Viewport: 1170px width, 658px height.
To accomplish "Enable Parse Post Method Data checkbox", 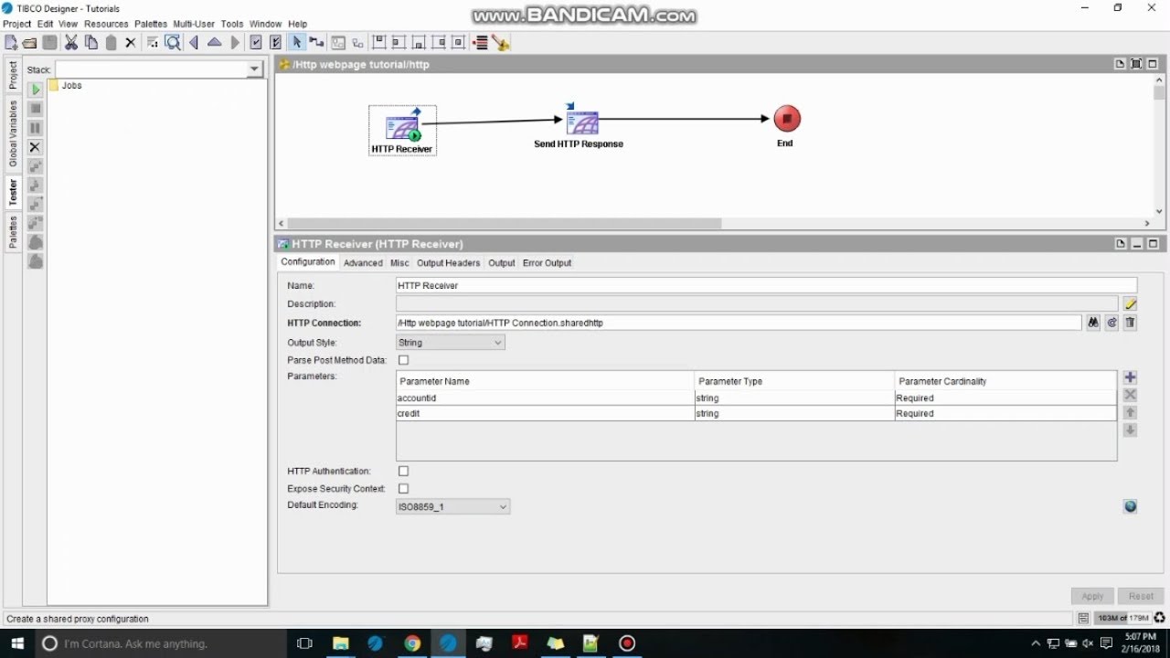I will 403,360.
